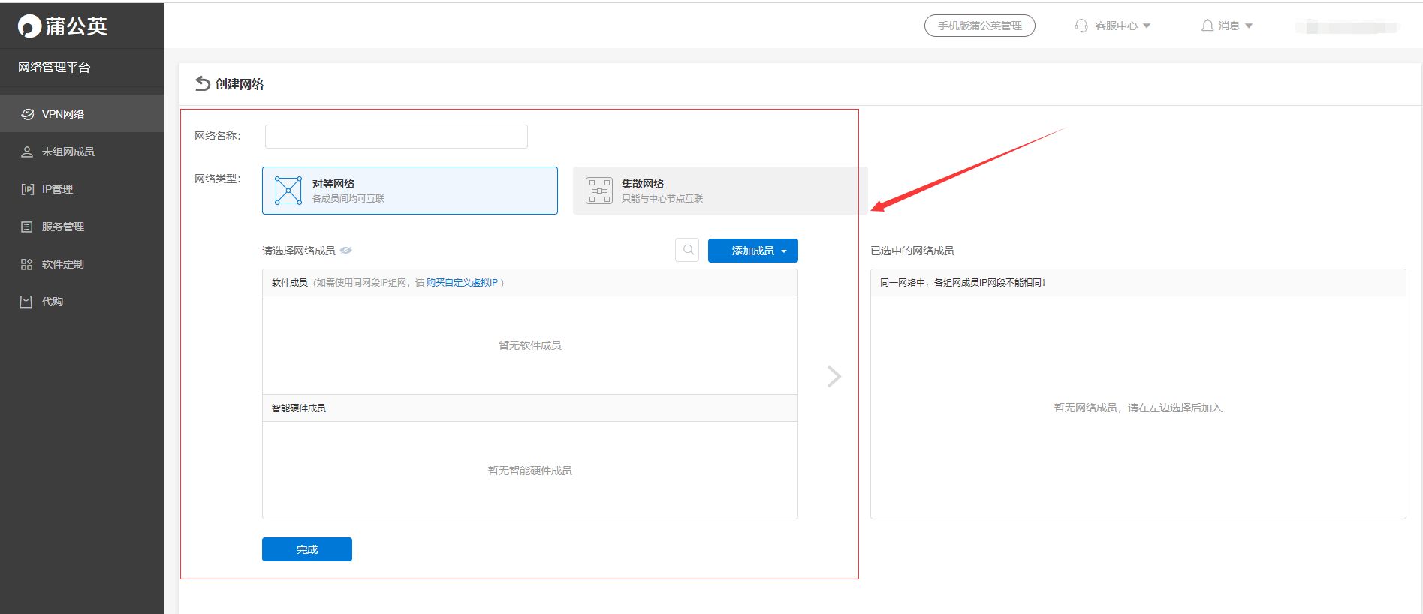1423x614 pixels.
Task: Click the 网络名称 input field
Action: pos(396,137)
